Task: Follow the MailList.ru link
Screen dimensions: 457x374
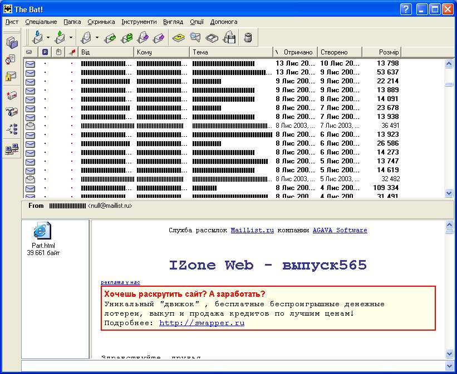Action: [252, 230]
